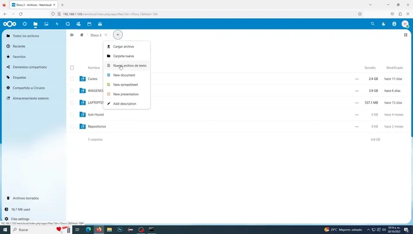Choose New presentation from menu
413x234 pixels.
tap(126, 94)
